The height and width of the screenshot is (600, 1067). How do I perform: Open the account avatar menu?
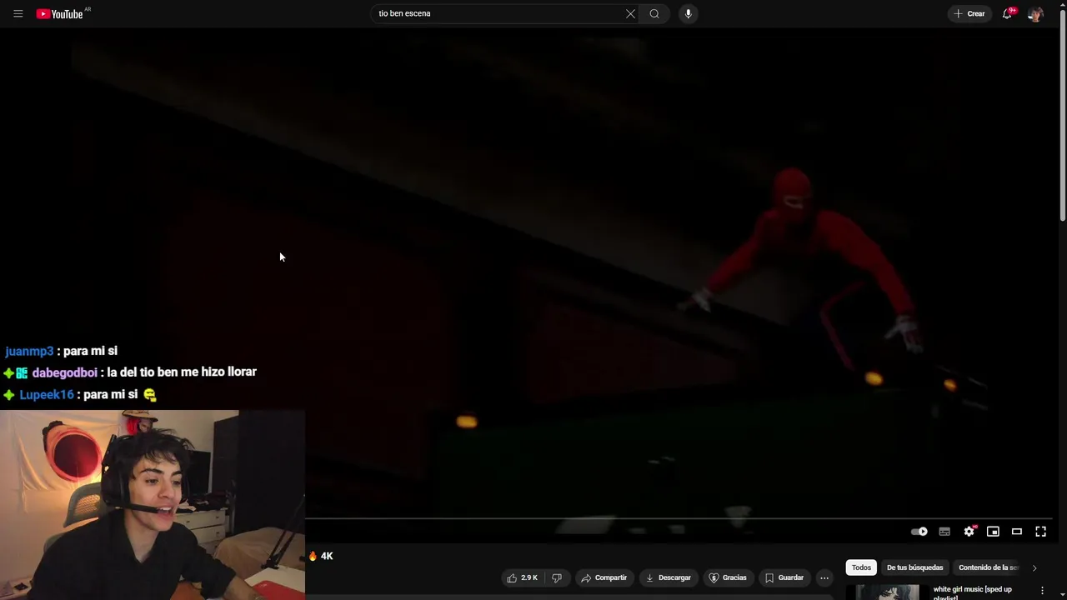tap(1035, 13)
